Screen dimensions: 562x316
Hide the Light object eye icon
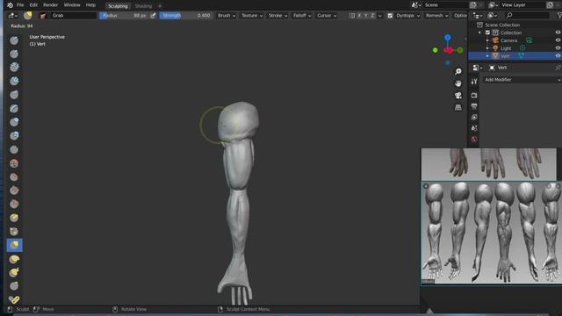558,48
